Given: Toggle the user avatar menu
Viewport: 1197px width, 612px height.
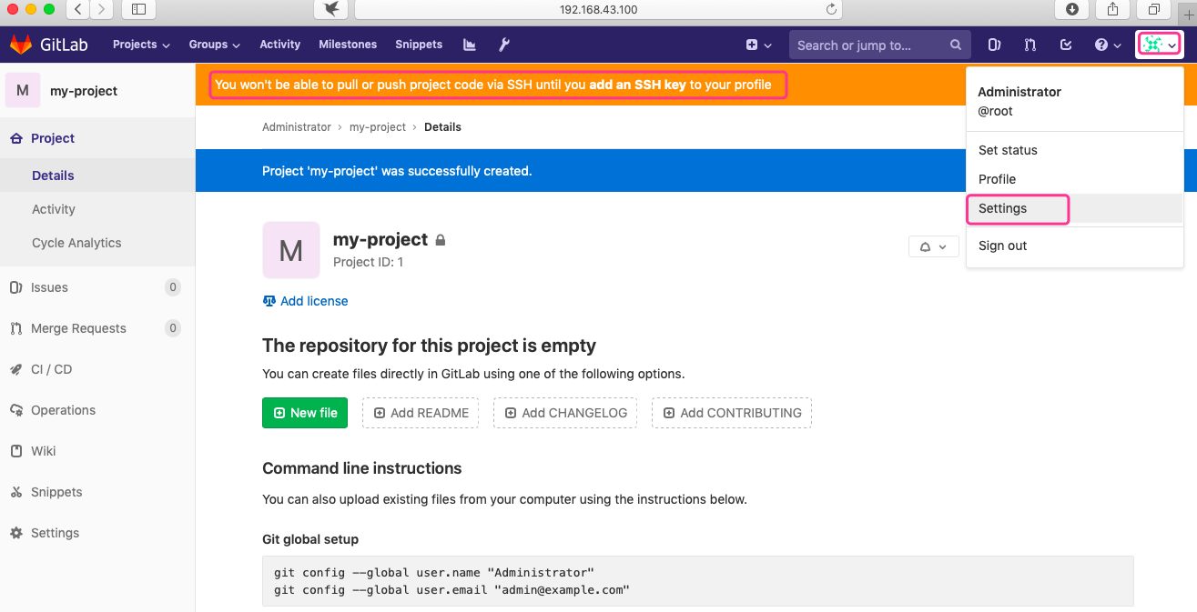Looking at the screenshot, I should coord(1160,45).
